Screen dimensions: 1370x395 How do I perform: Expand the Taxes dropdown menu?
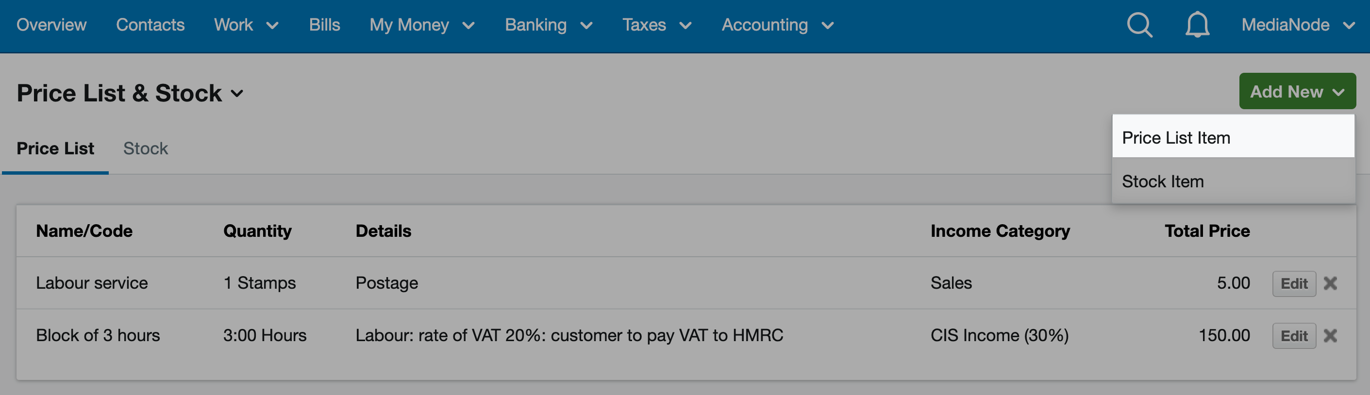(657, 25)
